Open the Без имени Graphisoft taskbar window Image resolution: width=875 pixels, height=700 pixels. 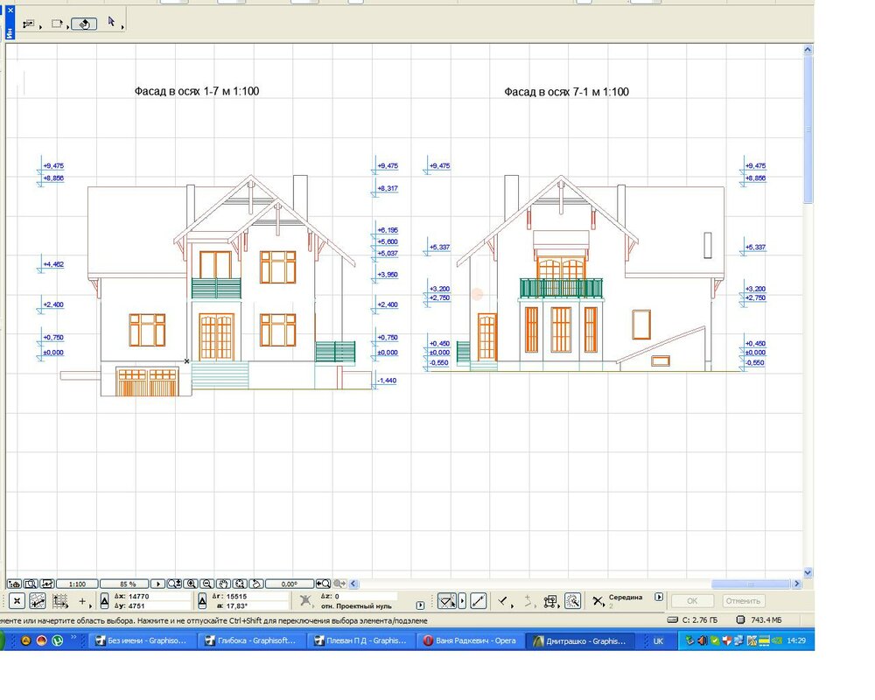pos(140,640)
